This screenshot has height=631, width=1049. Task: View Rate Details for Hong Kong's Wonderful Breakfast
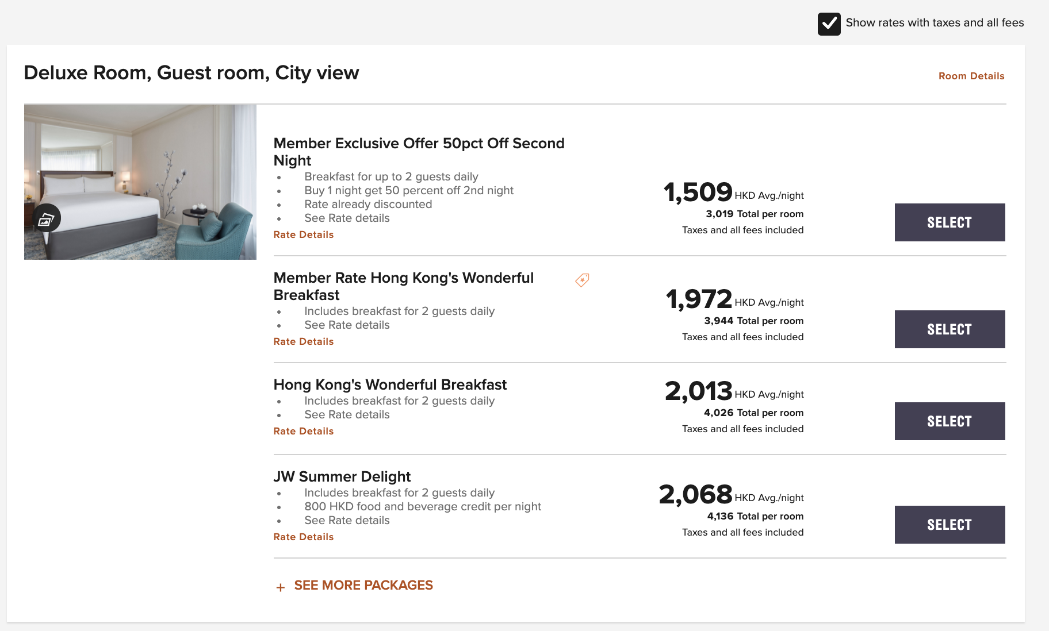click(303, 431)
